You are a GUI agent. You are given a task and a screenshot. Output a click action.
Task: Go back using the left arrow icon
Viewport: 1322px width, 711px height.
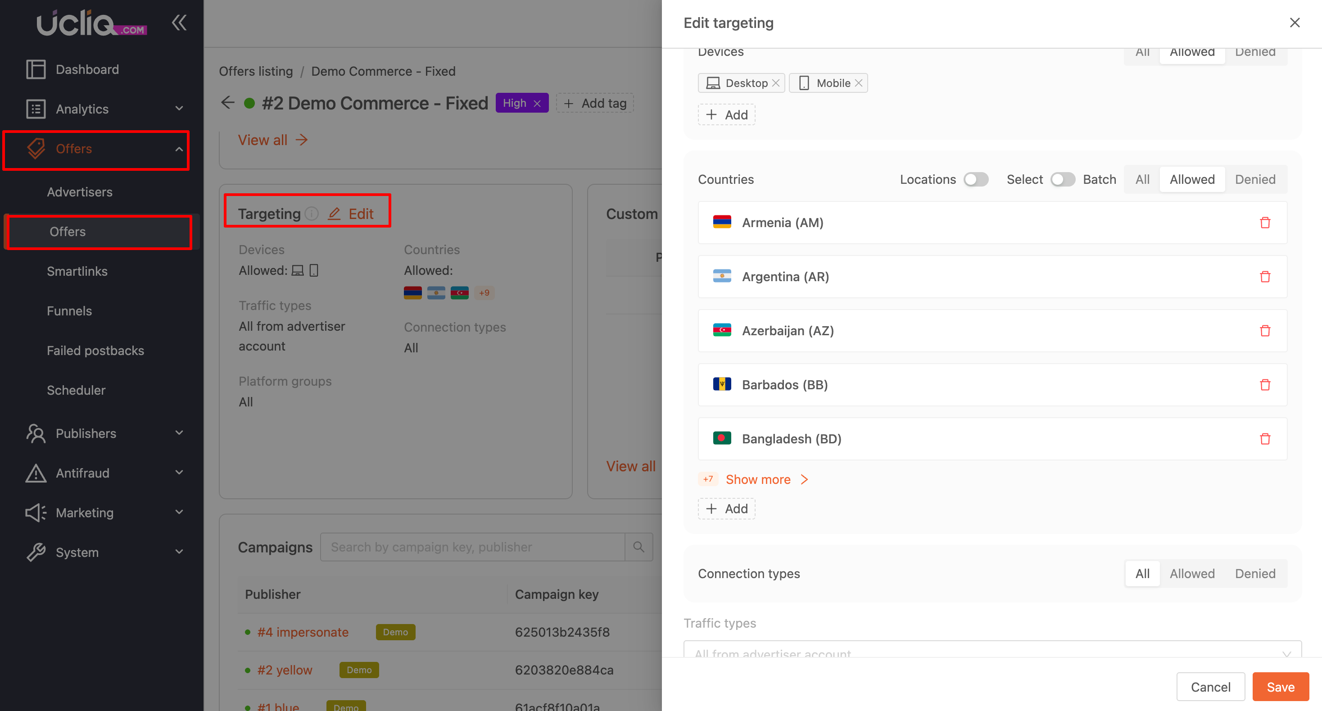(x=228, y=103)
